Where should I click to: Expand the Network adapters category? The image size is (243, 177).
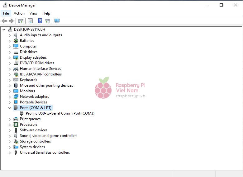point(10,97)
